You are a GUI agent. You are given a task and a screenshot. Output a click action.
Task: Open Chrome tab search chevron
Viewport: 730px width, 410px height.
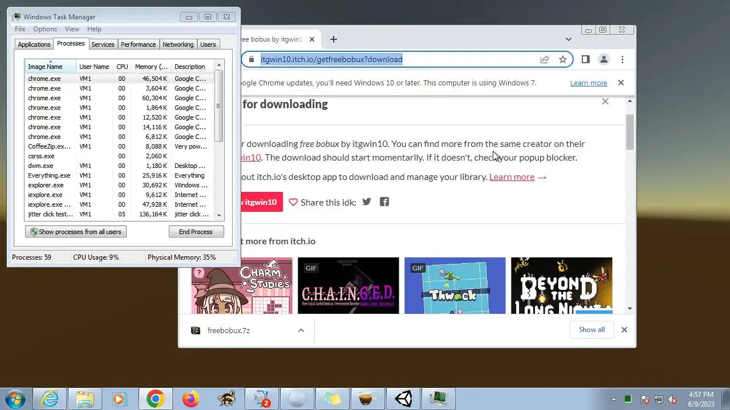(x=568, y=39)
